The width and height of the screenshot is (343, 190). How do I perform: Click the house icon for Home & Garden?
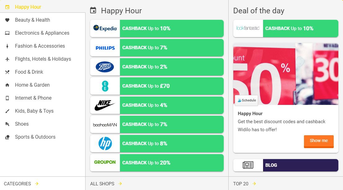pos(7,85)
